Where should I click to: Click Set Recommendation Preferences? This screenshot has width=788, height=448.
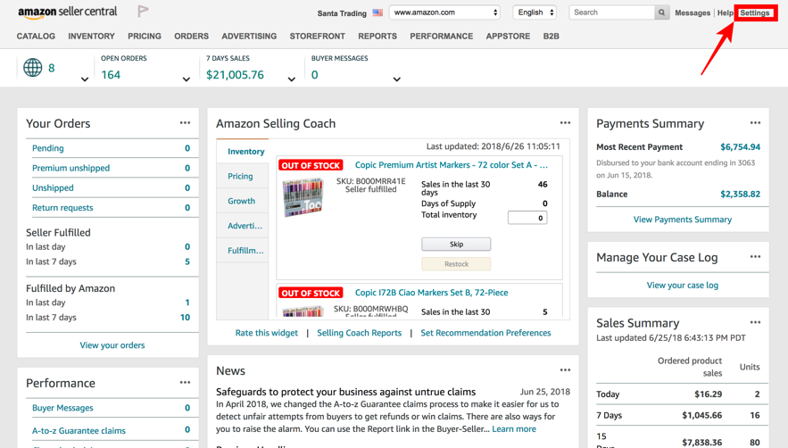click(485, 333)
